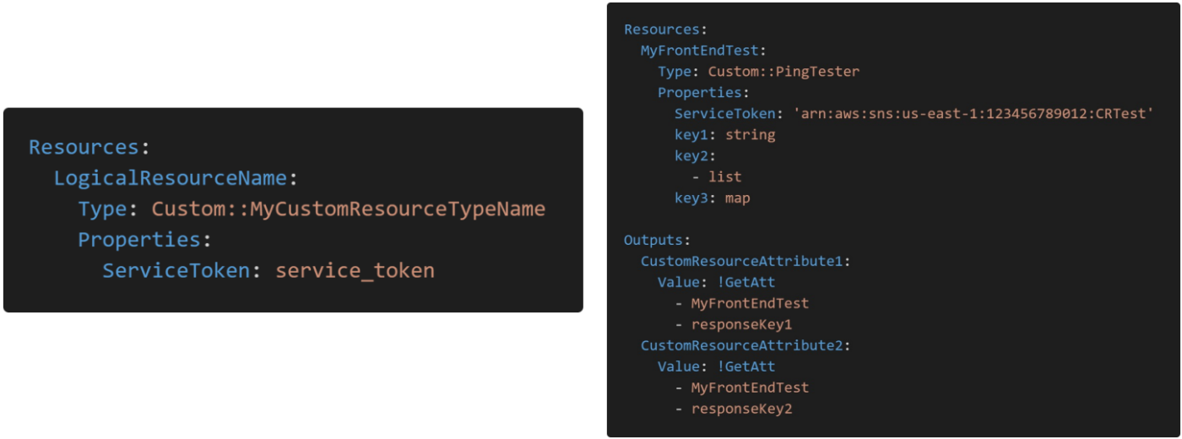This screenshot has height=439, width=1182.
Task: Click the Custom::MyCustomResourceTypeName value
Action: click(x=348, y=209)
